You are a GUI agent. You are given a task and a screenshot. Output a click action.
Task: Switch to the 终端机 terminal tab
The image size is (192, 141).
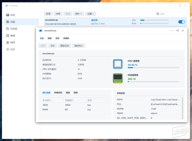coord(66,38)
